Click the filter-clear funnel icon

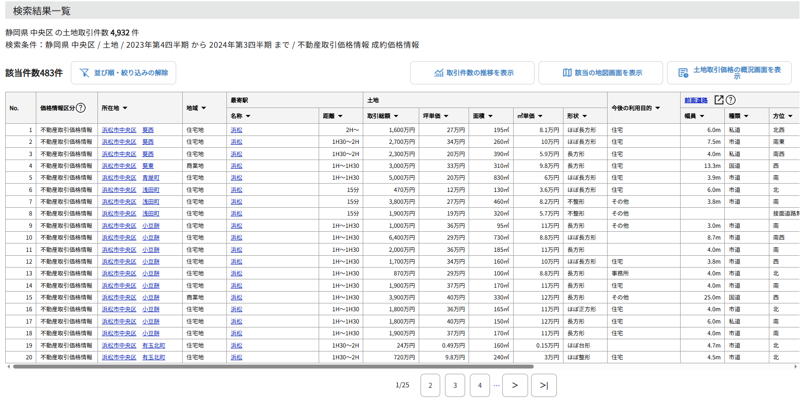(x=84, y=73)
